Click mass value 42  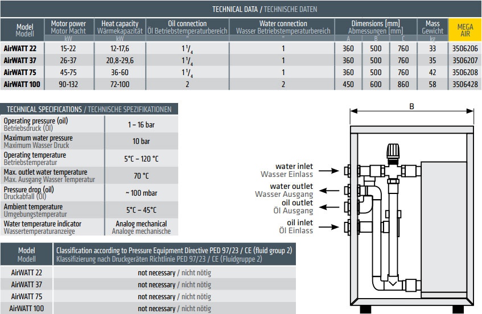coord(432,72)
